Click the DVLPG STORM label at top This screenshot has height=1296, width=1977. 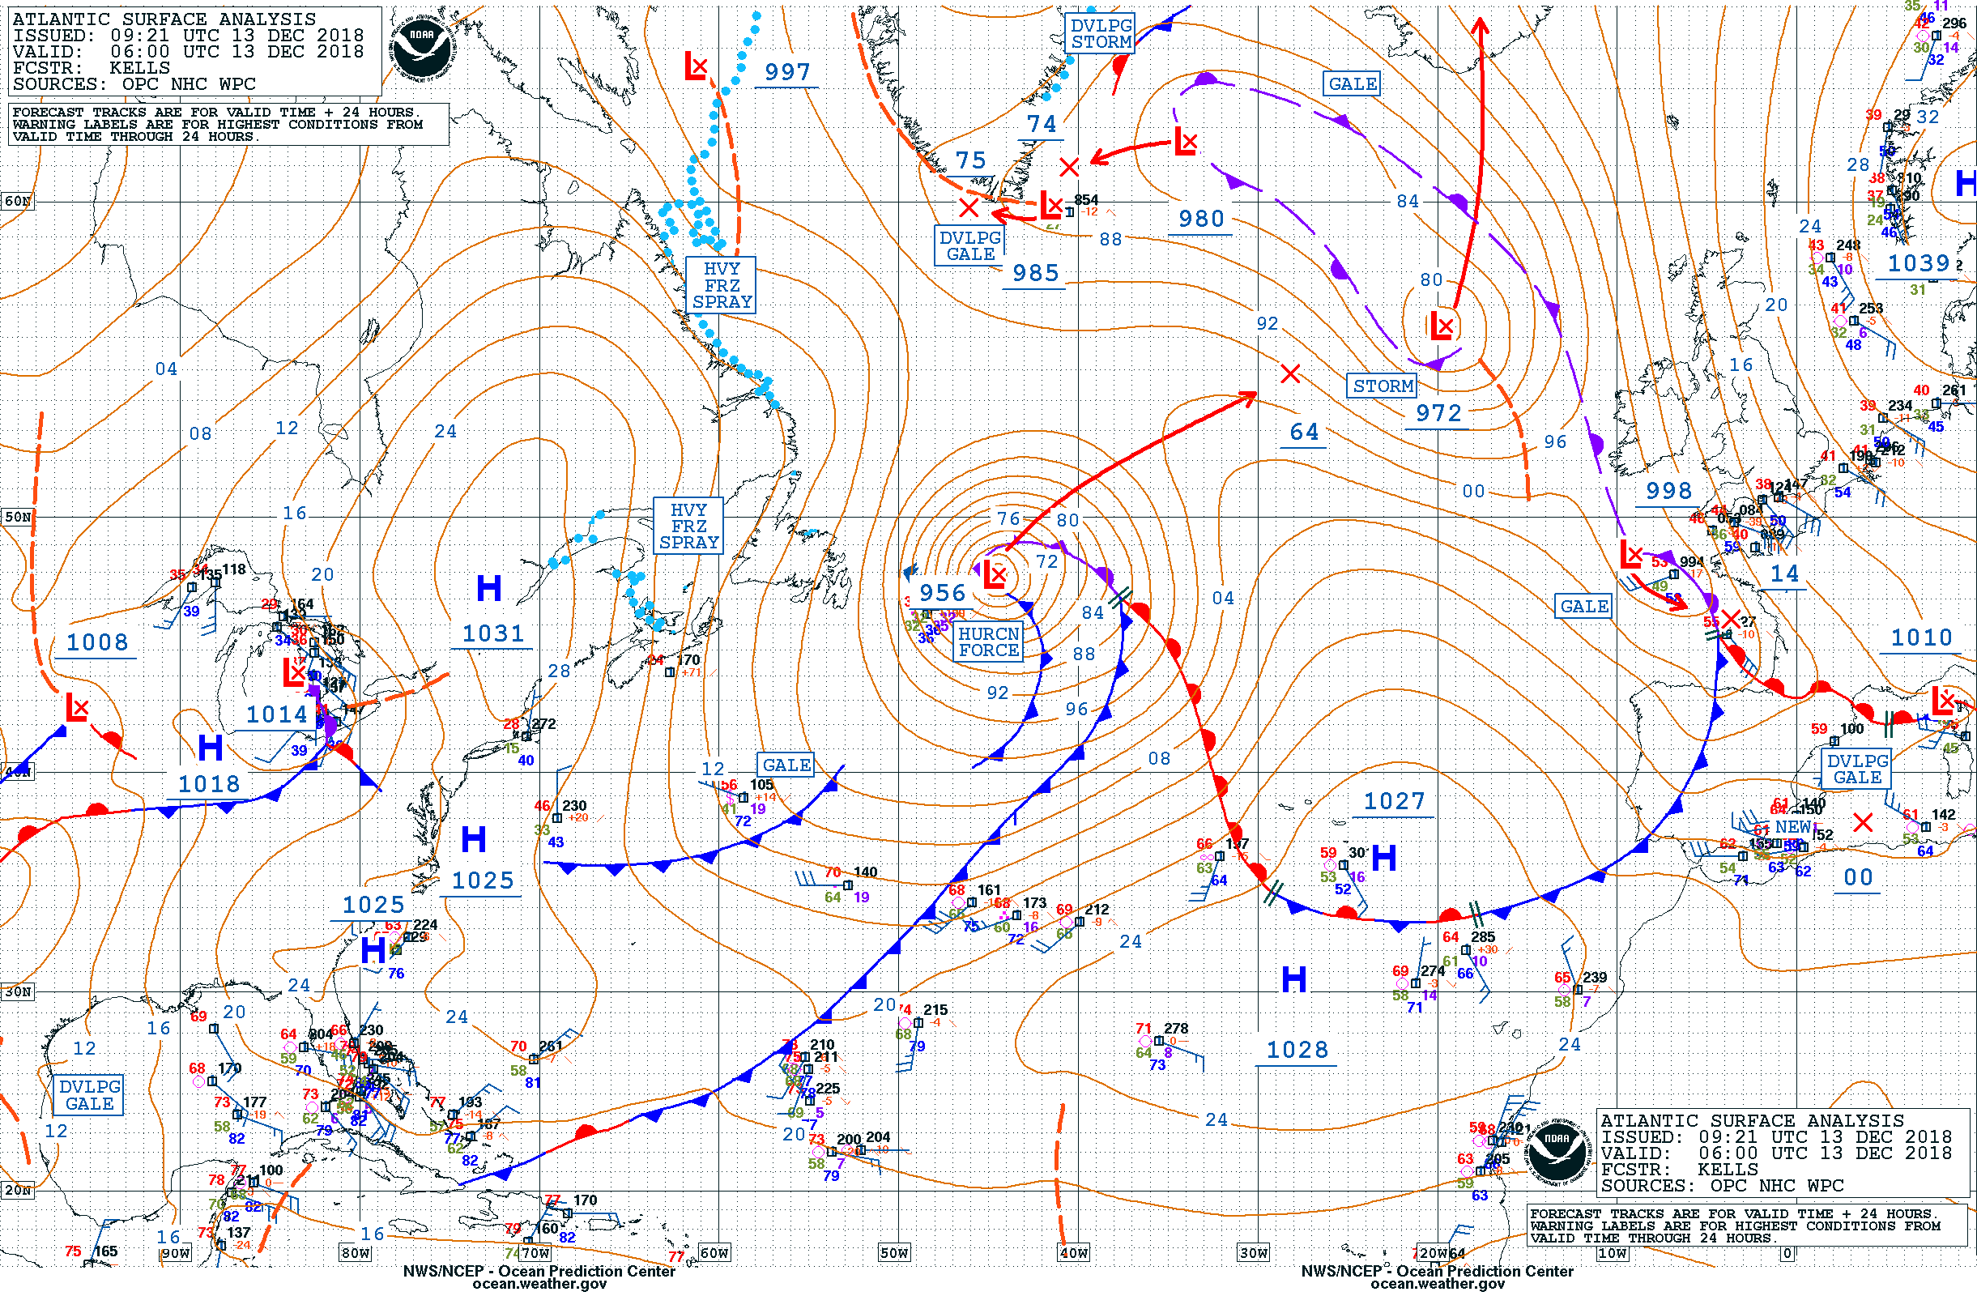1101,34
